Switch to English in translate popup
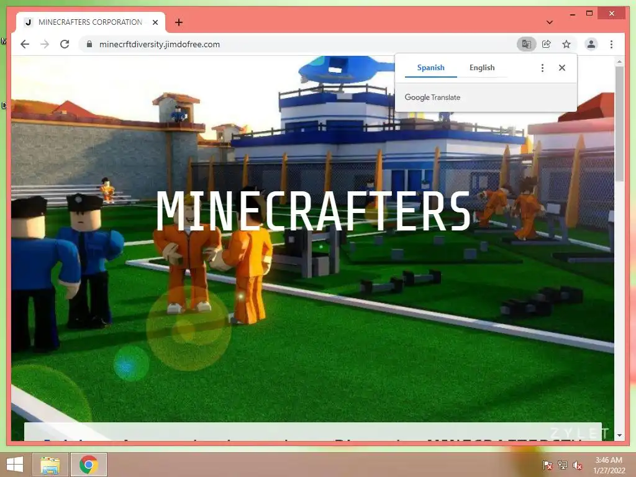Screen dimensions: 636x477 [x=482, y=68]
